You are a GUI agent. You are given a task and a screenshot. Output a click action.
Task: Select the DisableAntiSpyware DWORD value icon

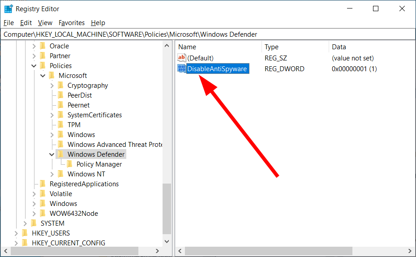coord(182,69)
